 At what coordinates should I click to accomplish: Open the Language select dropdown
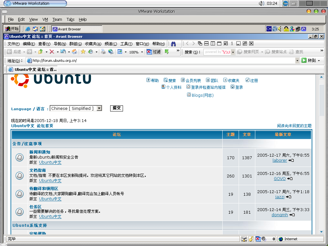[99, 108]
